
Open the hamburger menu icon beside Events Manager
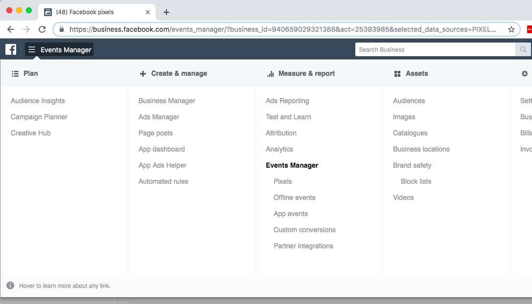pyautogui.click(x=31, y=50)
